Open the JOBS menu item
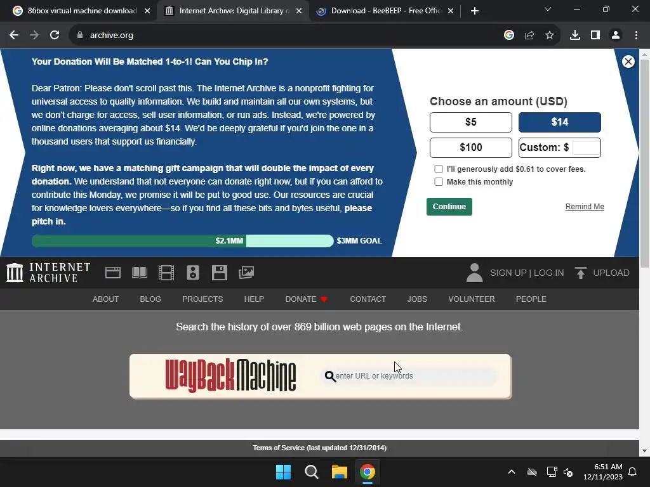650x487 pixels. [416, 299]
